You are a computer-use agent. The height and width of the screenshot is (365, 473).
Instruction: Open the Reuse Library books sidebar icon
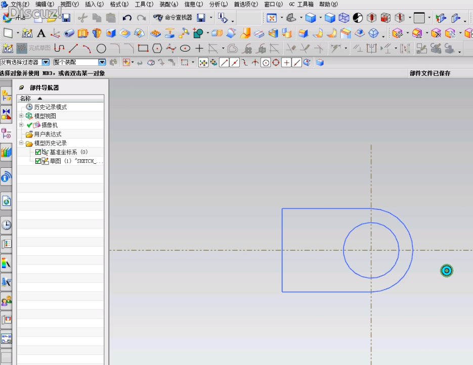[6, 152]
